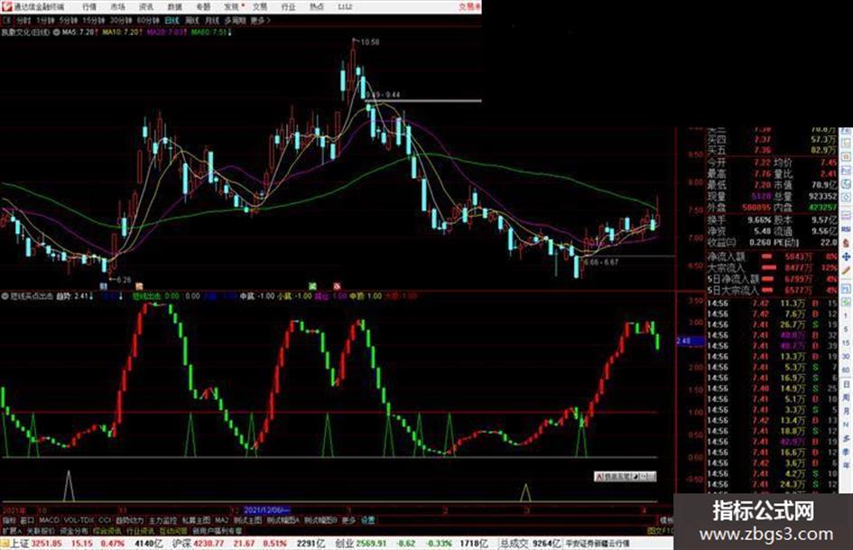Viewport: 853px width, 550px height.
Task: Select the 月线 monthly chart period
Action: point(212,21)
